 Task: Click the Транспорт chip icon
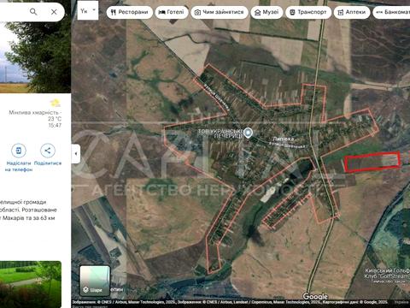coord(292,13)
